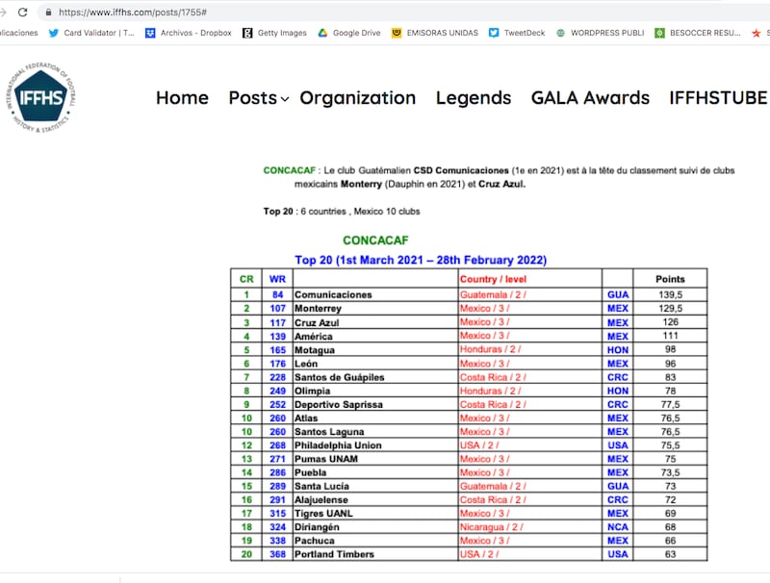Click the Top 20 date range title
The width and height of the screenshot is (770, 583).
pos(421,260)
